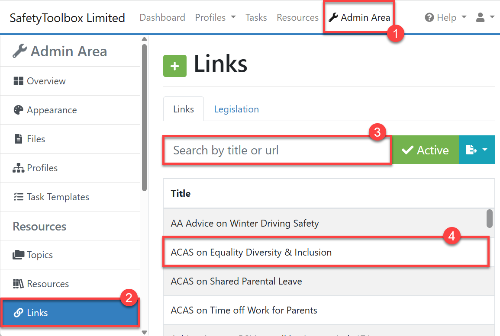Click the Task Templates checklist icon
This screenshot has width=500, height=336.
click(x=18, y=197)
